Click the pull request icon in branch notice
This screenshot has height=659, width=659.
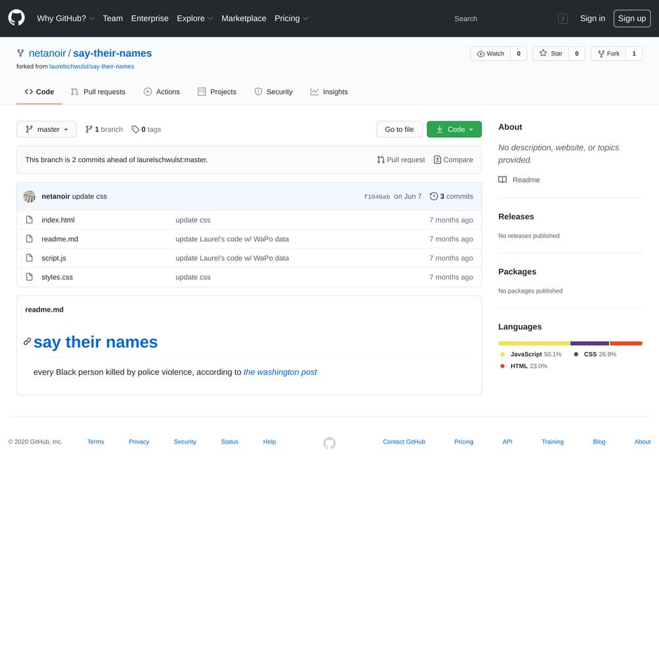[x=381, y=159]
